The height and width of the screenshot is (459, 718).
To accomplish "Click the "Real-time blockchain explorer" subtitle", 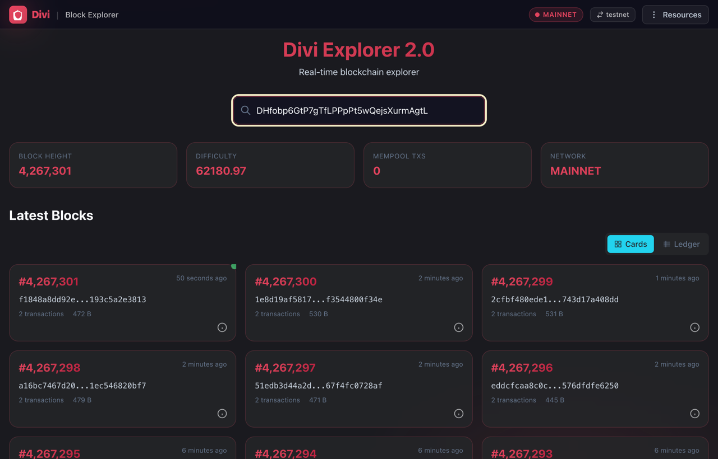I will pos(359,72).
